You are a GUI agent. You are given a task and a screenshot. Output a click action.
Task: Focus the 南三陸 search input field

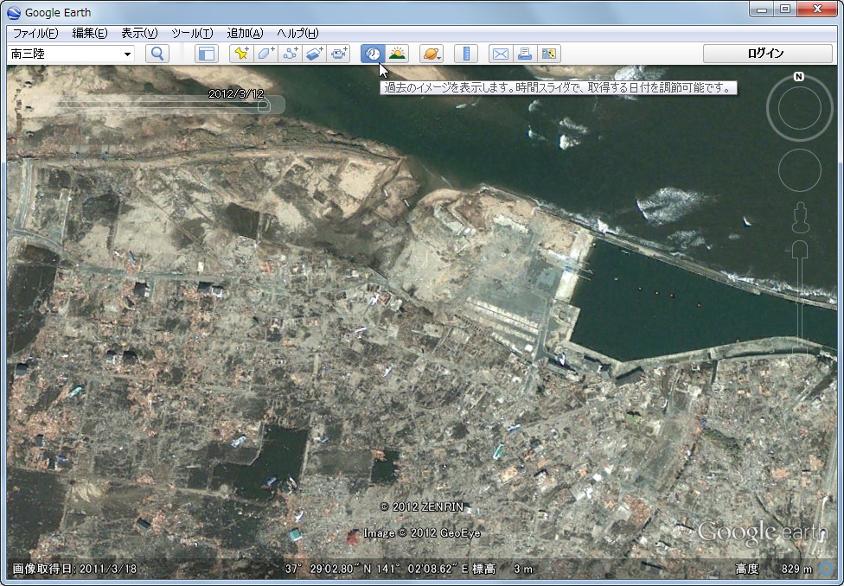pyautogui.click(x=65, y=54)
